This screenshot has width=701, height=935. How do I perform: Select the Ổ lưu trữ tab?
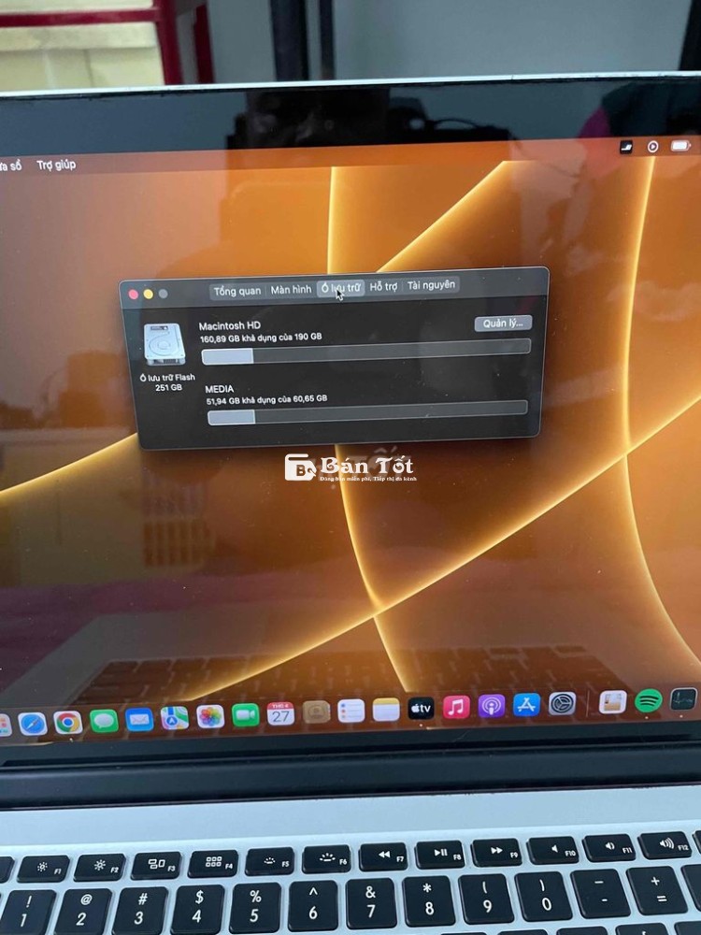pyautogui.click(x=340, y=287)
